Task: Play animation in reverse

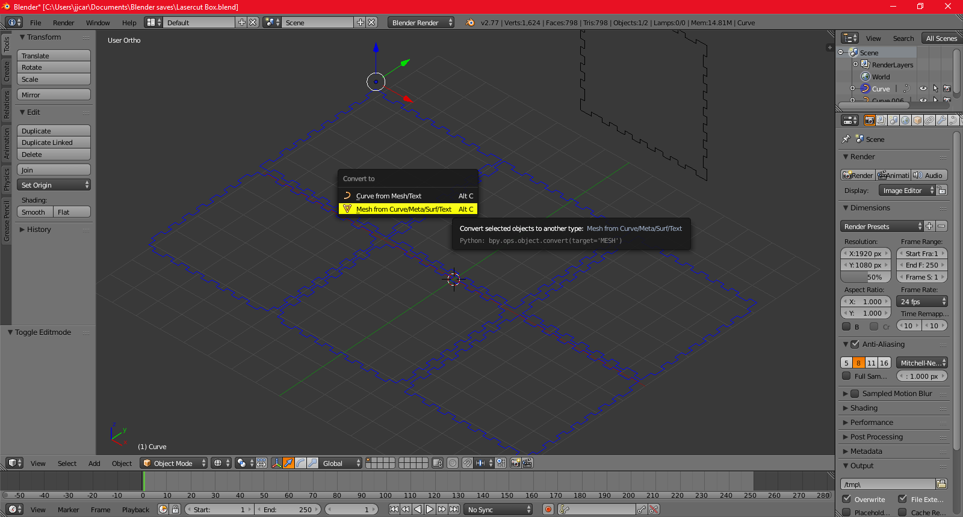Action: (418, 509)
